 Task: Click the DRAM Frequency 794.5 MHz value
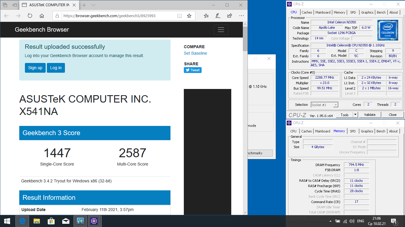point(356,165)
